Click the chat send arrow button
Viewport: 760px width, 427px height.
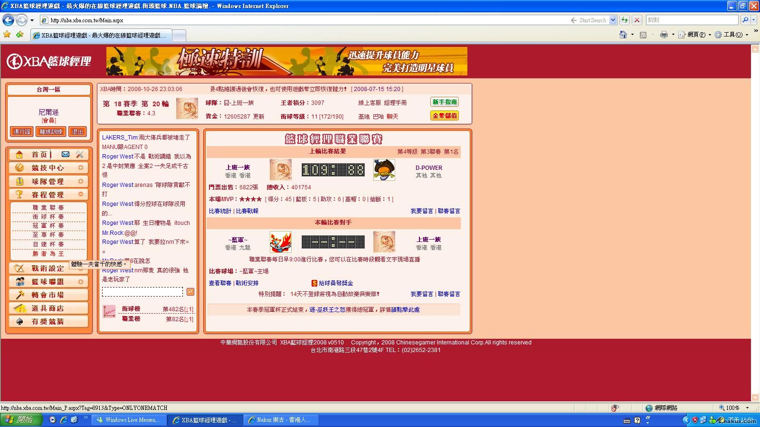pos(190,292)
